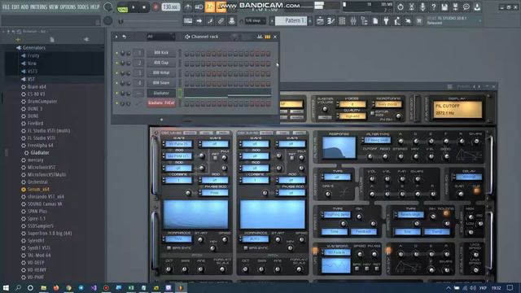This screenshot has height=293, width=521.
Task: Open graph editor icon in Channel rack
Action: pyautogui.click(x=260, y=37)
